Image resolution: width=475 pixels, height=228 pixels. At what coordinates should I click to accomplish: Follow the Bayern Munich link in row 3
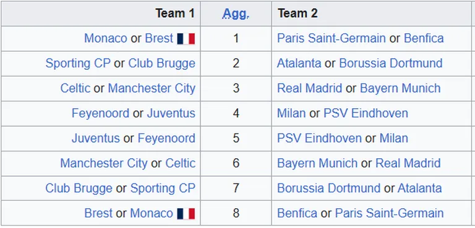coord(400,88)
